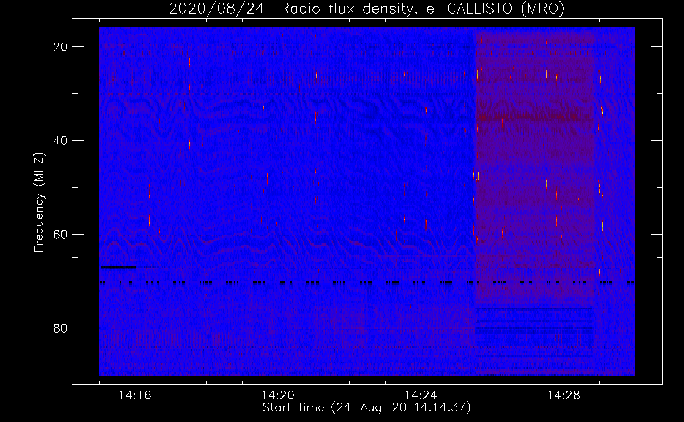Click the plot title "Radio flux density, e-CALLISTO (MRO)"
Viewport: 684px width, 422px height.
422,8
